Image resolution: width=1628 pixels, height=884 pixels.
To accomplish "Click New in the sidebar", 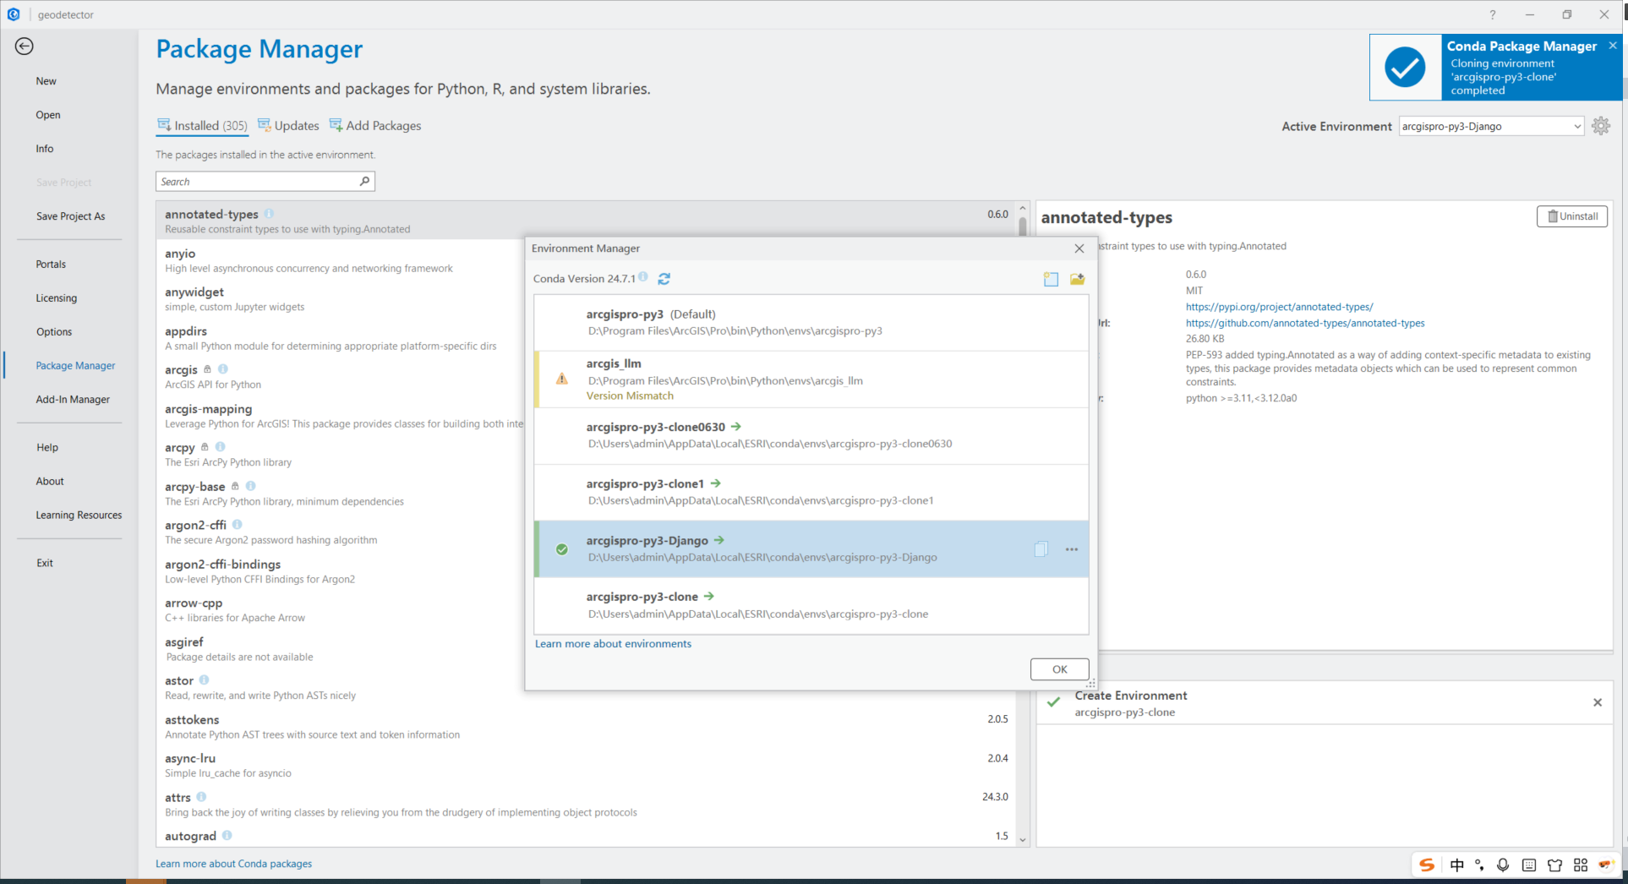I will [46, 81].
